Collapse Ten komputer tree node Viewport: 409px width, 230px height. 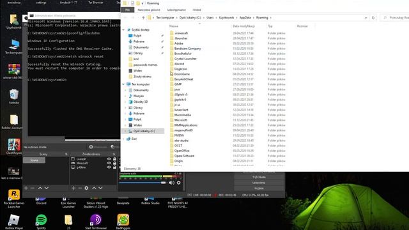click(123, 84)
